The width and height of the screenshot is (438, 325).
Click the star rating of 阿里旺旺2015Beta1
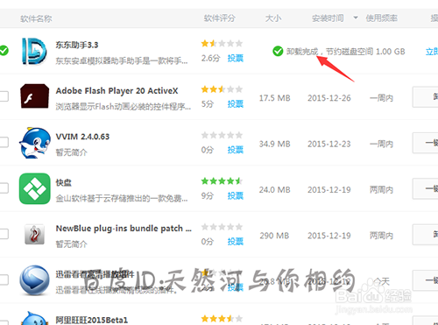click(x=222, y=318)
